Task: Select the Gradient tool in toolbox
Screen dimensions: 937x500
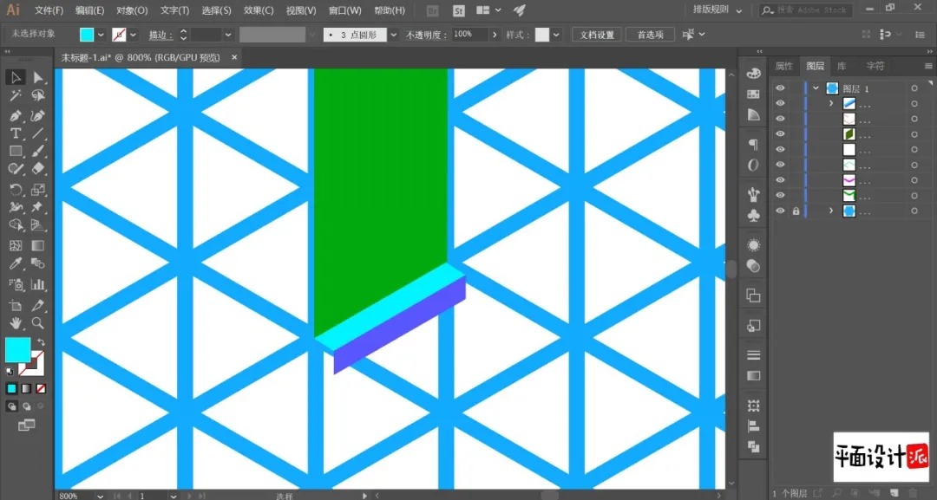Action: tap(38, 245)
